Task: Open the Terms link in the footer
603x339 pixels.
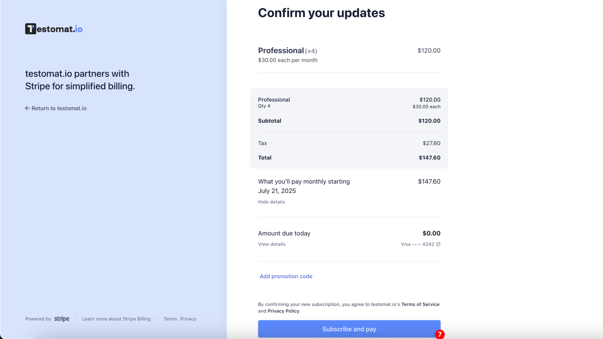Action: click(x=170, y=319)
